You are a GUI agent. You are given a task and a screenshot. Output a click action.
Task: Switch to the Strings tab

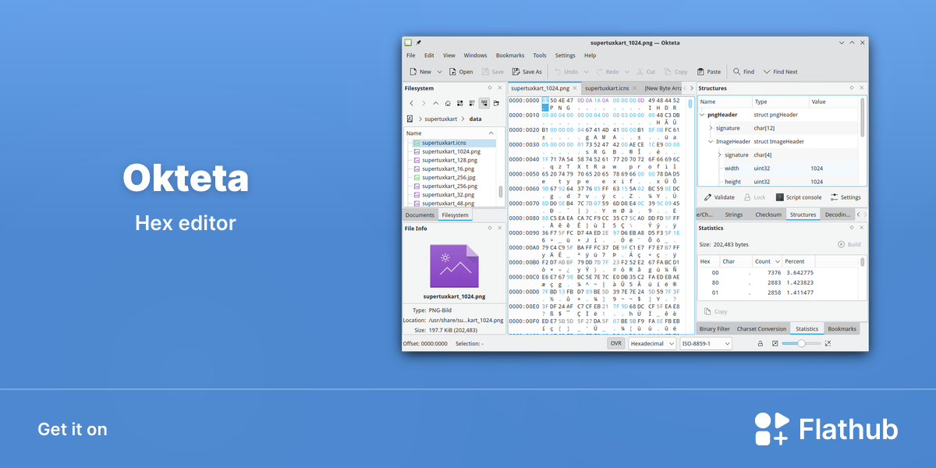[x=733, y=214]
